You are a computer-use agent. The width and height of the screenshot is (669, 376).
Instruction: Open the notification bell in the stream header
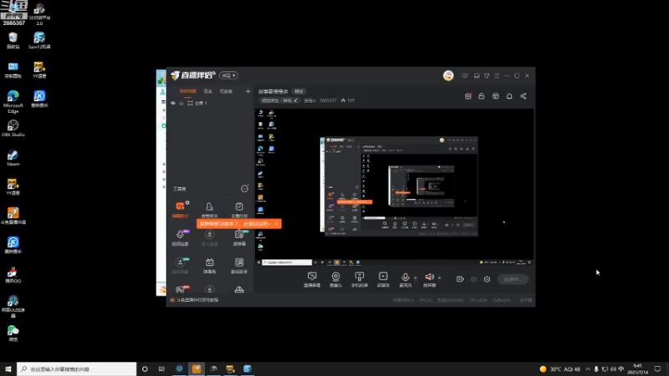(509, 96)
